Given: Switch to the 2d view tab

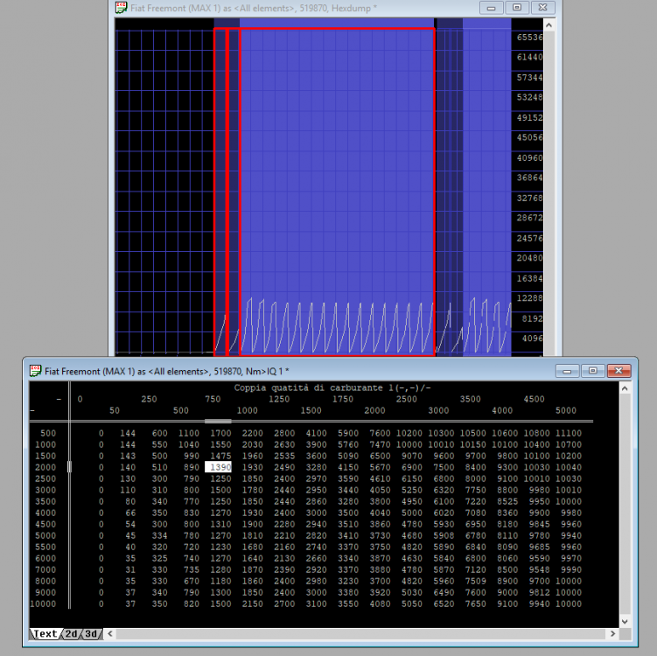Looking at the screenshot, I should pyautogui.click(x=71, y=634).
